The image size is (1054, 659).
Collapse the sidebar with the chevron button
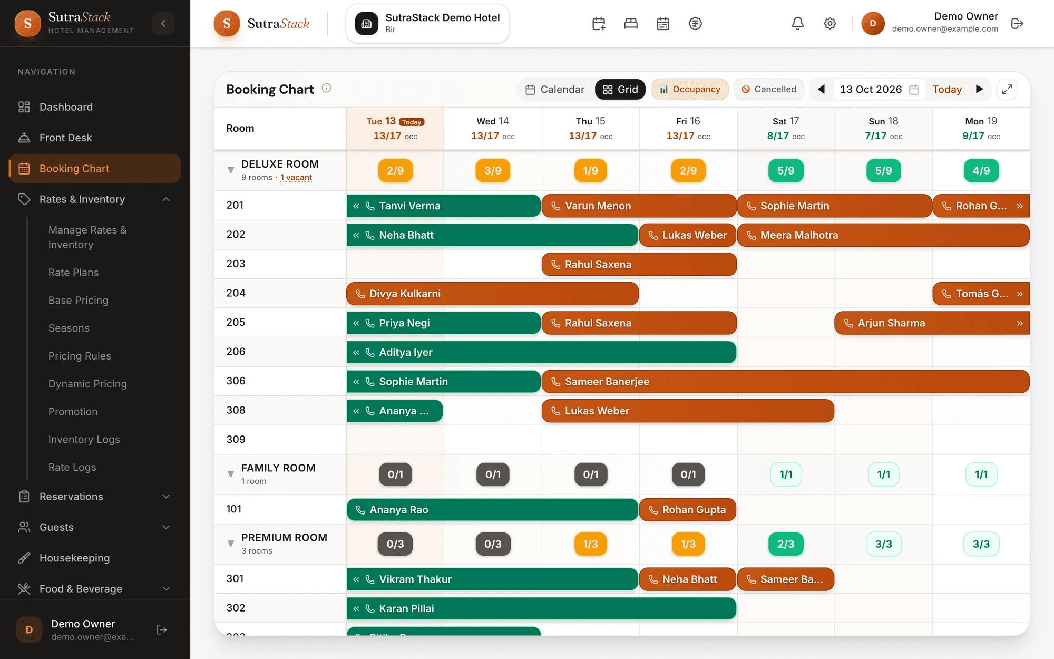point(163,23)
